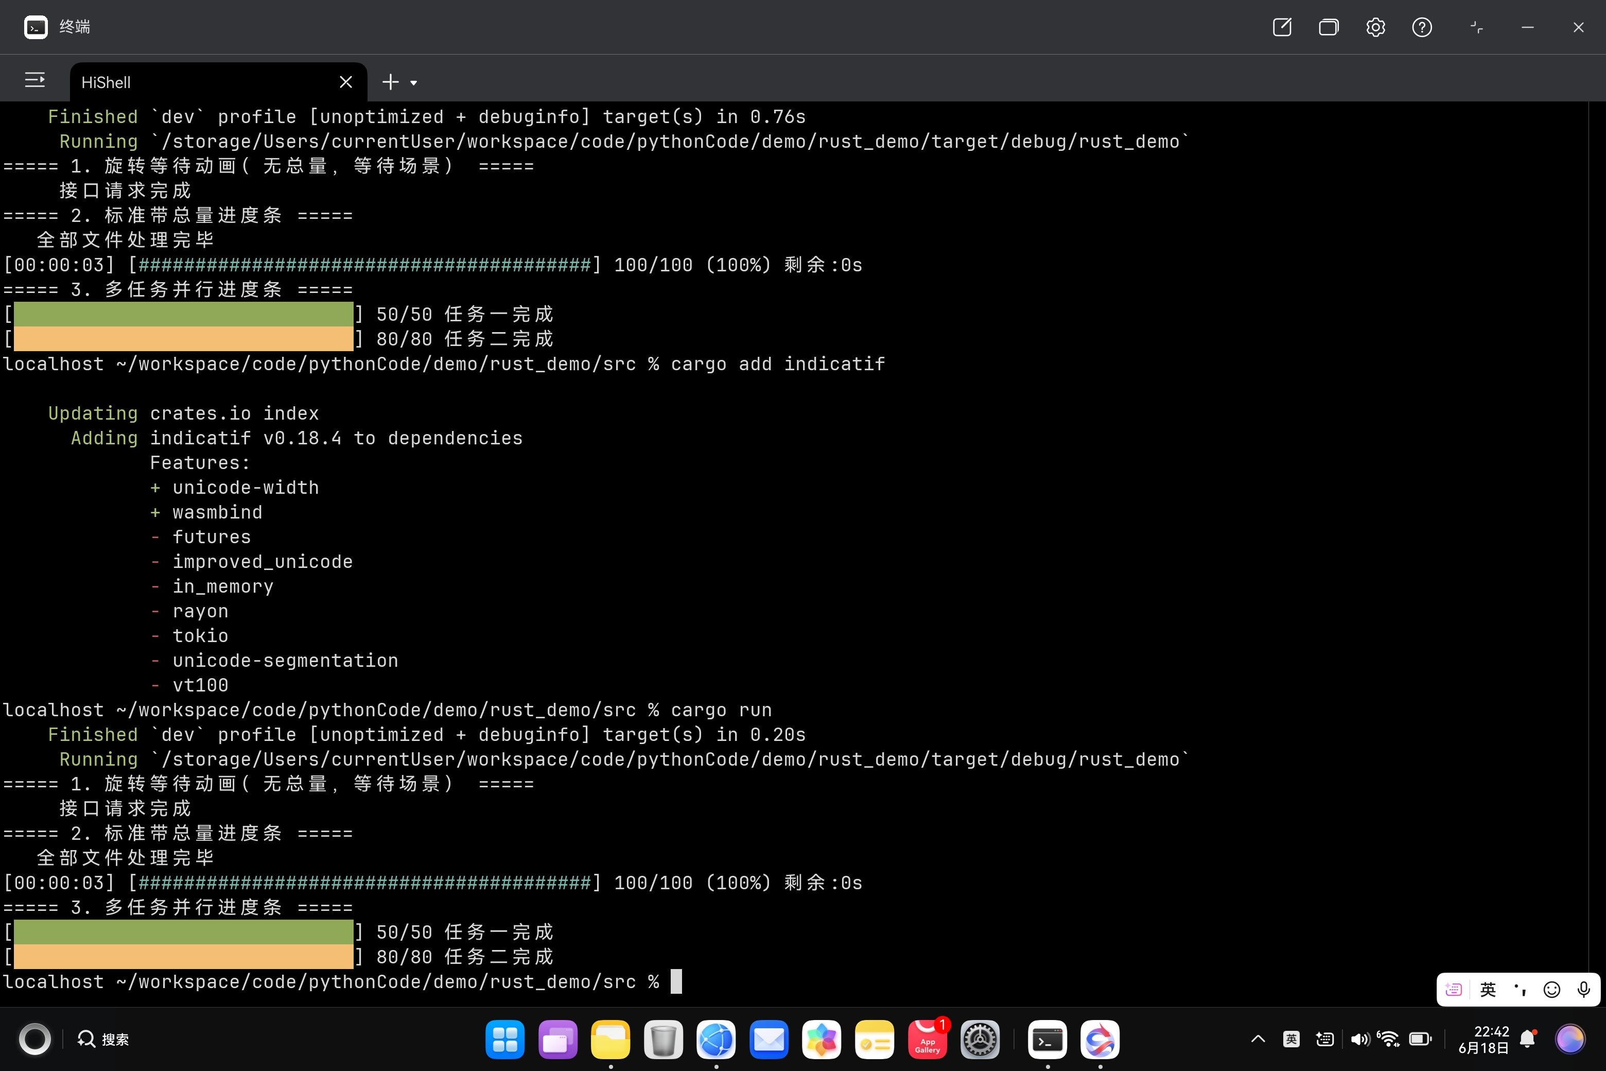
Task: Click the "Updating crates.io index" line
Action: pyautogui.click(x=184, y=413)
